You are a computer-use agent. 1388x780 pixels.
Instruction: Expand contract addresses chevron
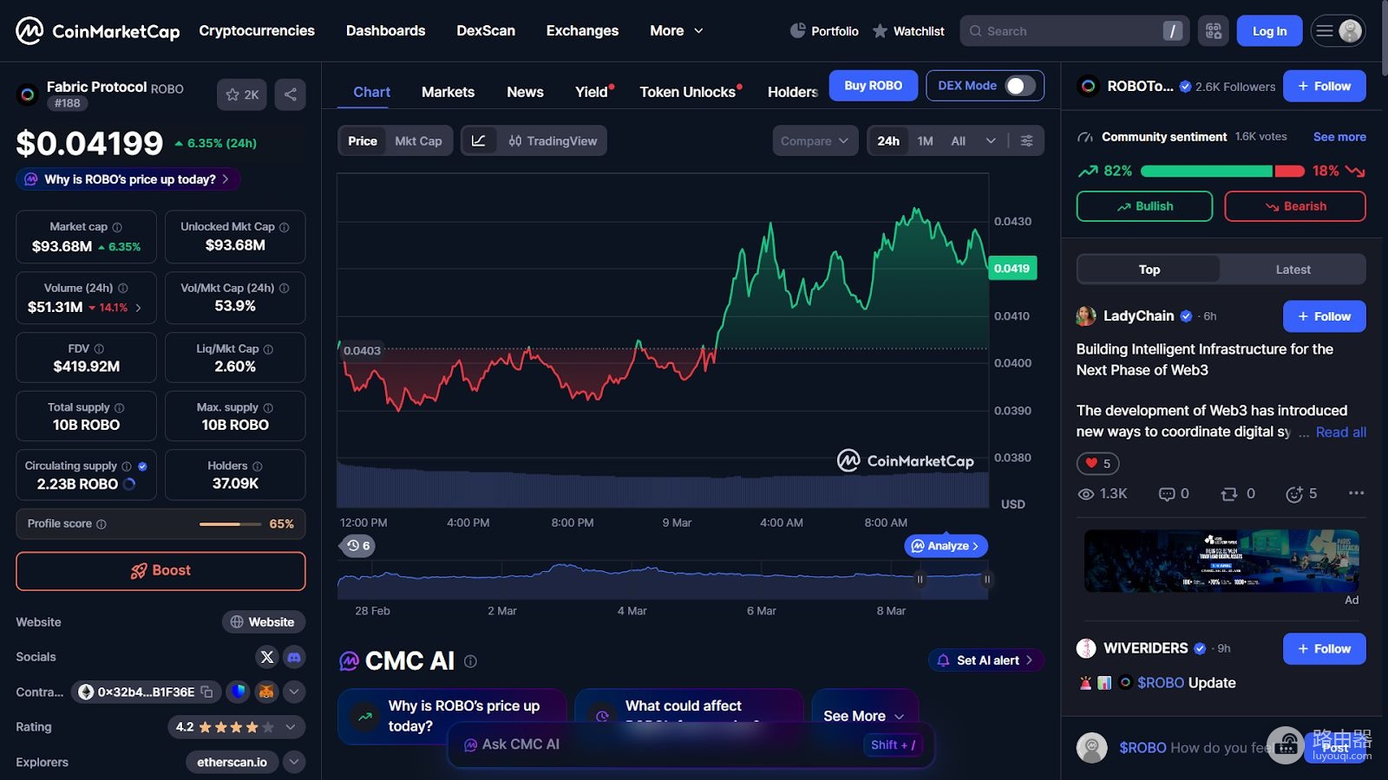pos(294,692)
